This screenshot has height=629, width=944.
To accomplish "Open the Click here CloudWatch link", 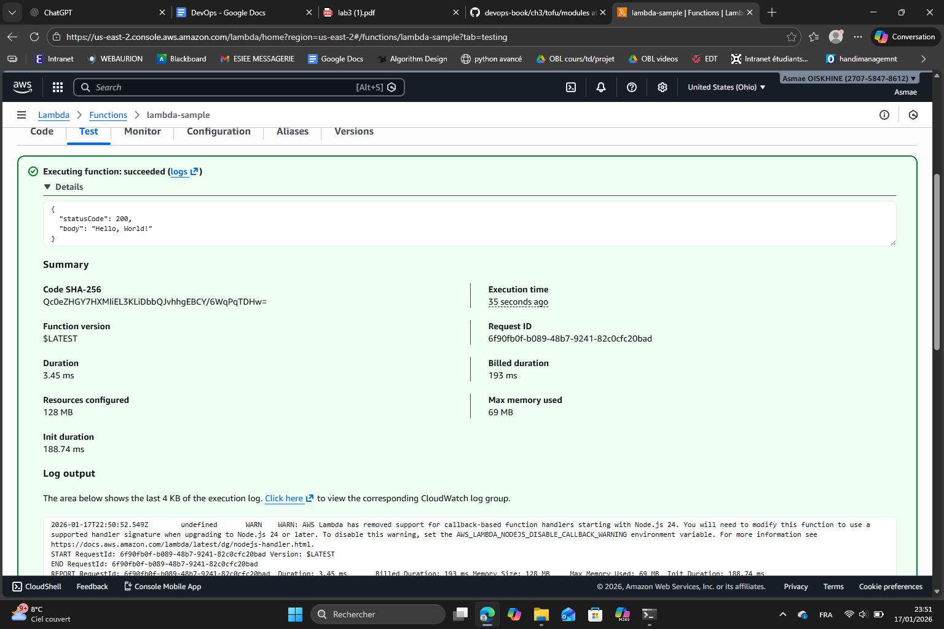I will (x=284, y=498).
